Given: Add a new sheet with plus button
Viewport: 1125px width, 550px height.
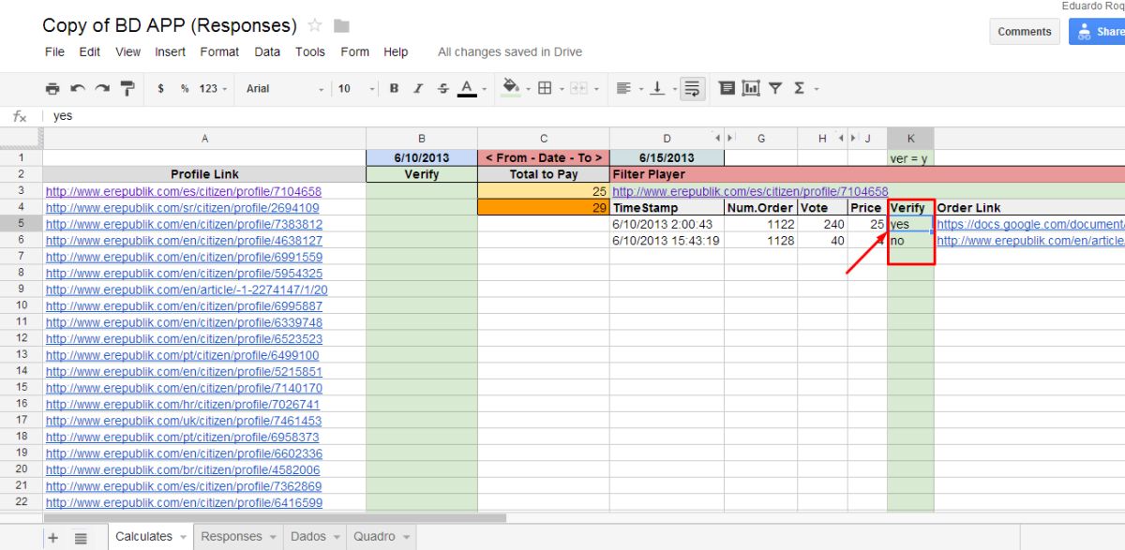Looking at the screenshot, I should (x=52, y=538).
